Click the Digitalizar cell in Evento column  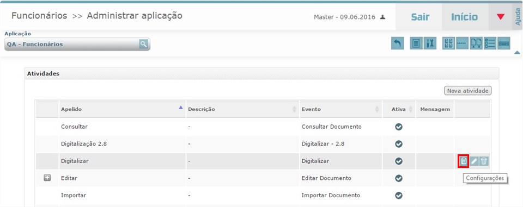click(x=315, y=161)
